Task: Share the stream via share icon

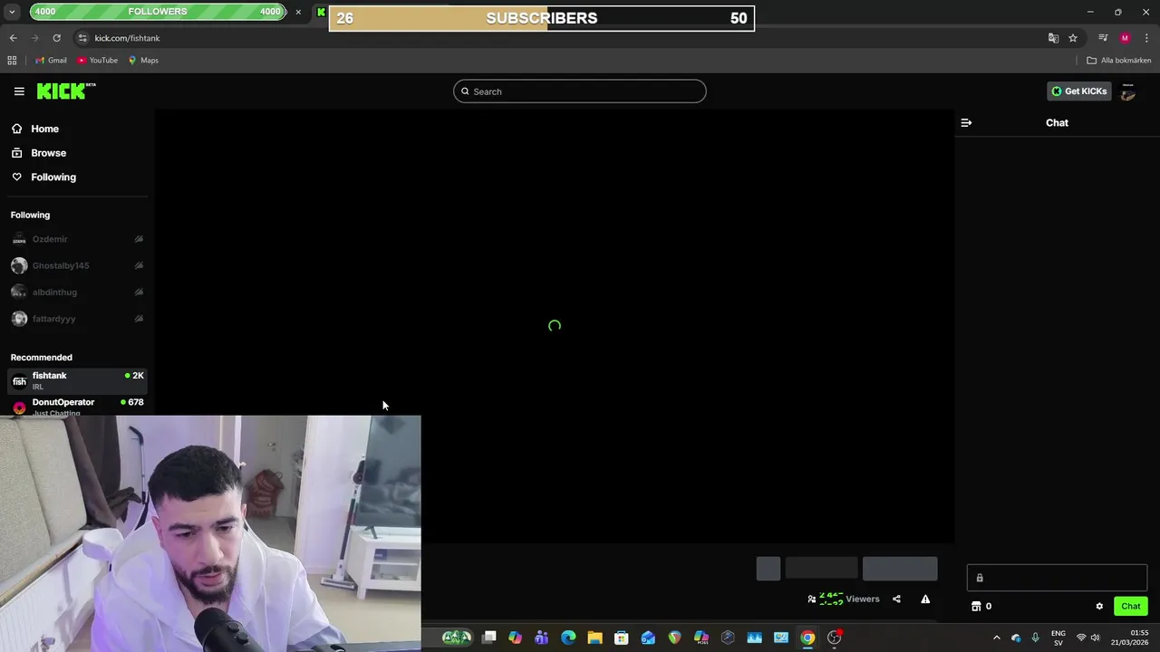Action: (896, 599)
